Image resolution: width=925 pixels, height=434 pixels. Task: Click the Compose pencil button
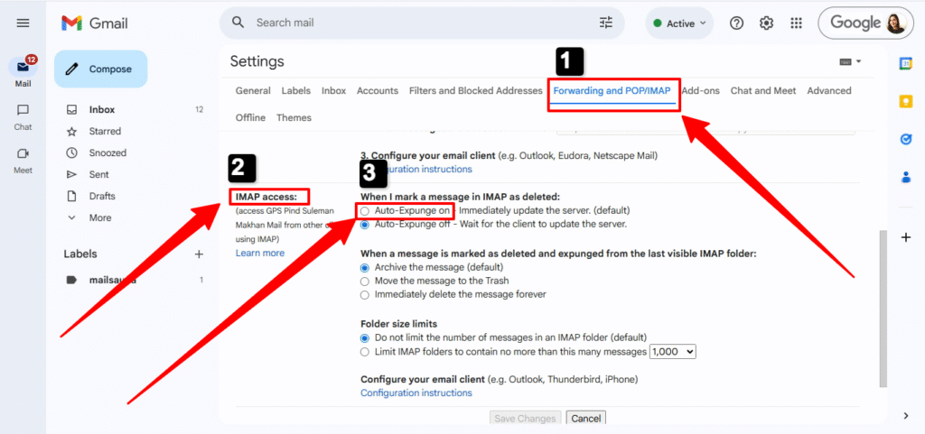100,69
